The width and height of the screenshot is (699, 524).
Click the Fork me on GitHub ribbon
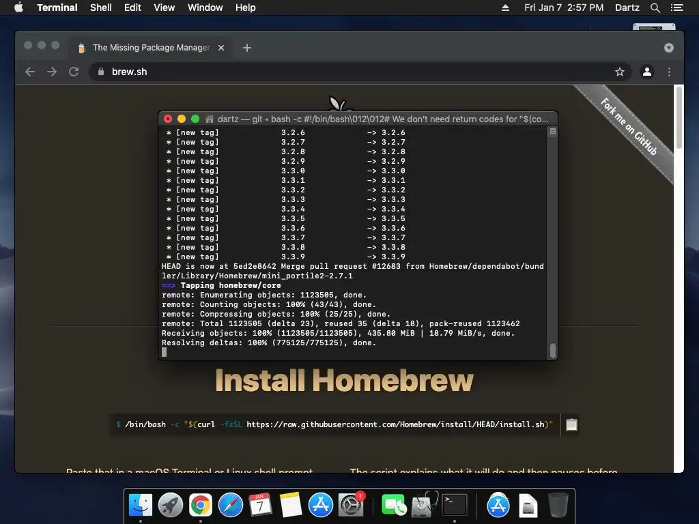click(x=629, y=126)
